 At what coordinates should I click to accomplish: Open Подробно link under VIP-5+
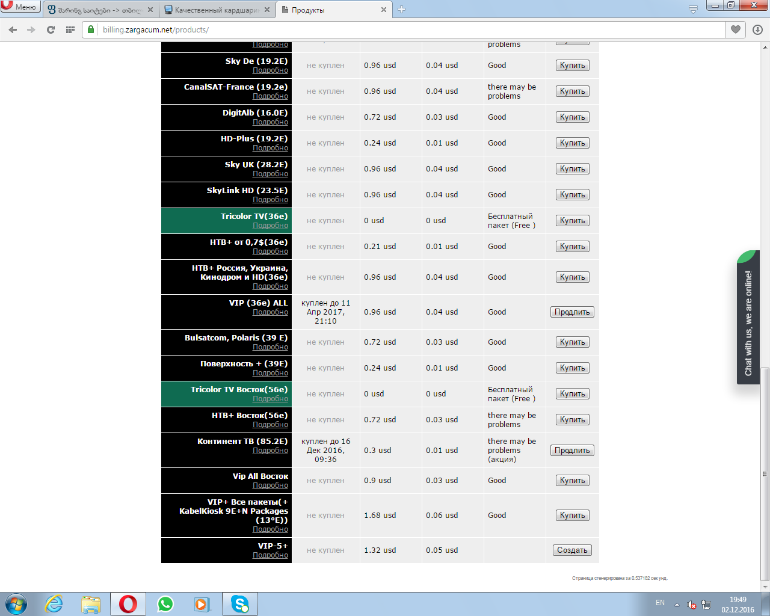[270, 555]
